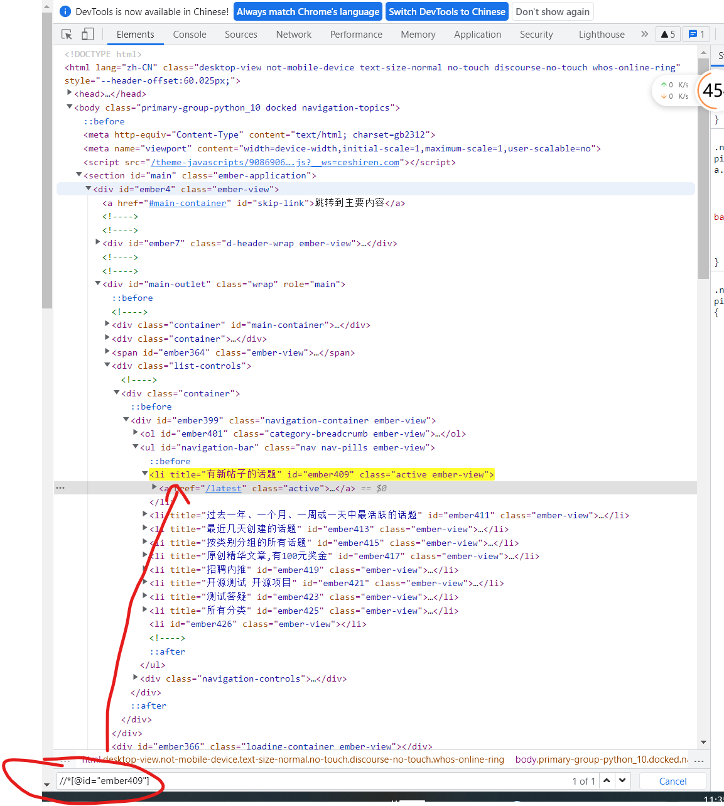The height and width of the screenshot is (806, 724).
Task: Open the Sources tab
Action: 241,35
